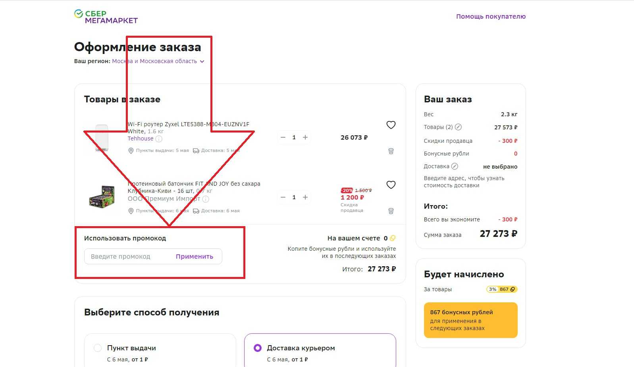The image size is (634, 367).
Task: Click the delivery truck icon for the protein bar
Action: tap(196, 211)
